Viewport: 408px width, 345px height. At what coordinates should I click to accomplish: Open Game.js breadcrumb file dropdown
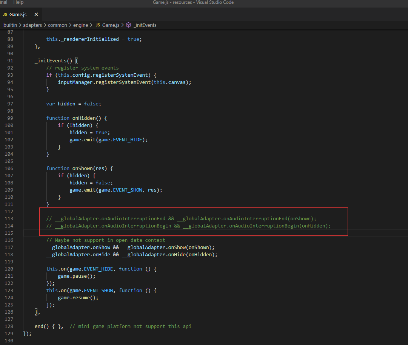point(111,25)
